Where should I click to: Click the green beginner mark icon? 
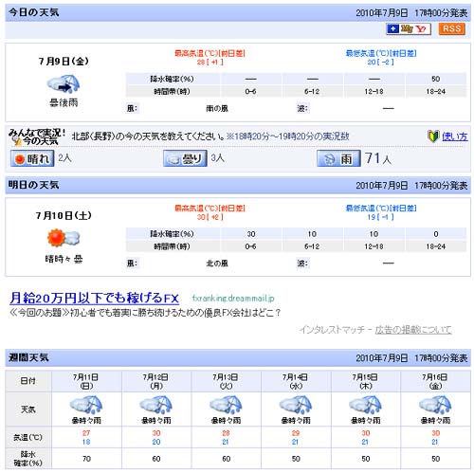pyautogui.click(x=433, y=136)
